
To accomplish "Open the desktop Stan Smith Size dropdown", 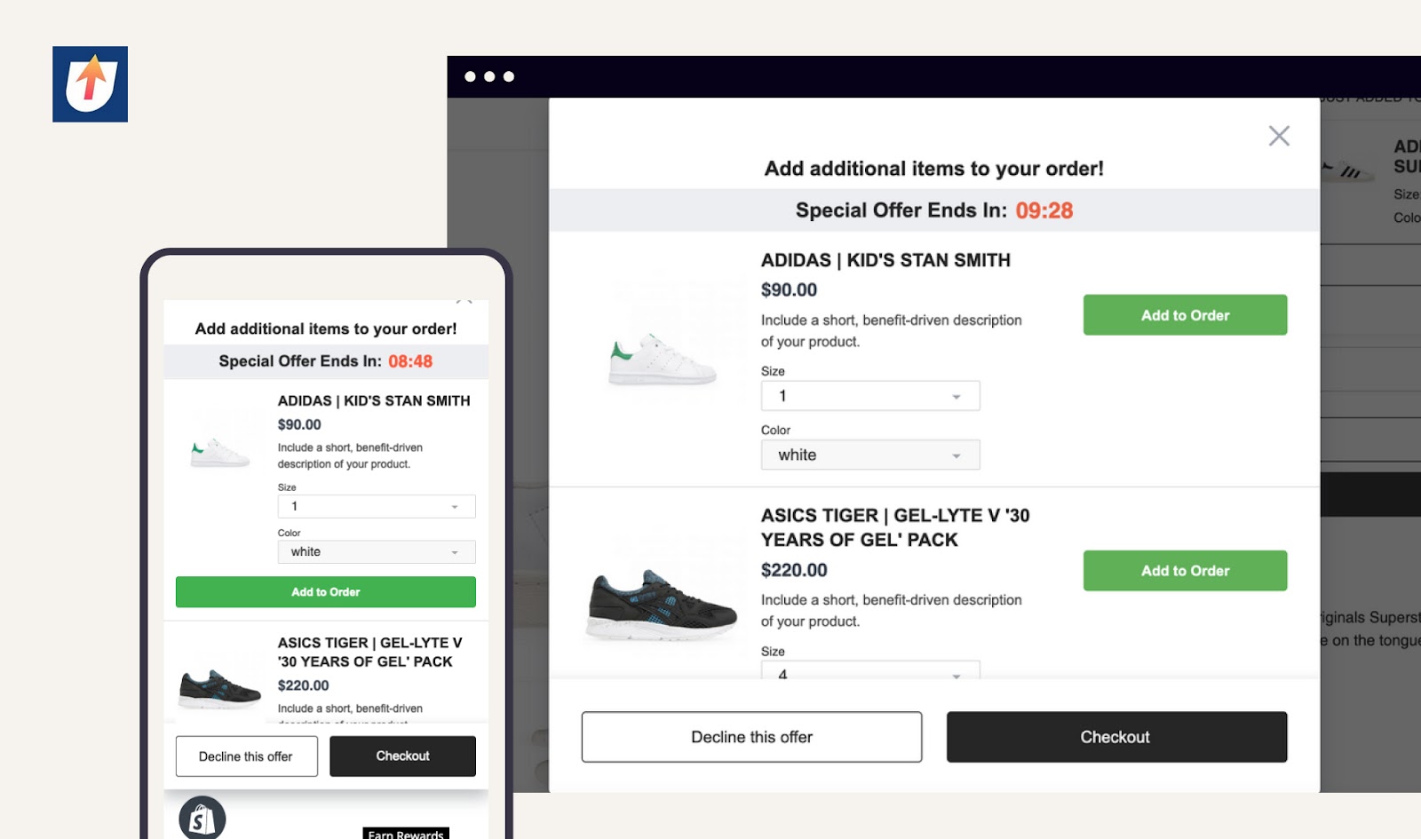I will (x=869, y=396).
